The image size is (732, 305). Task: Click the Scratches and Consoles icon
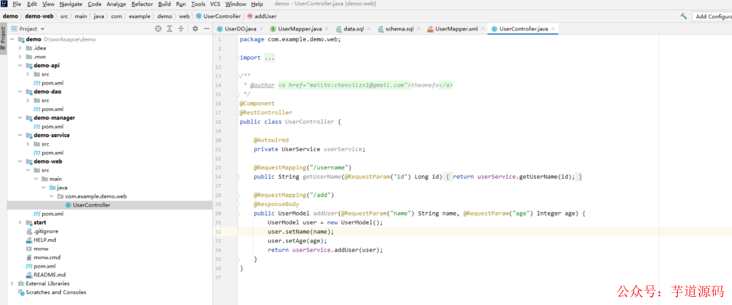point(21,292)
